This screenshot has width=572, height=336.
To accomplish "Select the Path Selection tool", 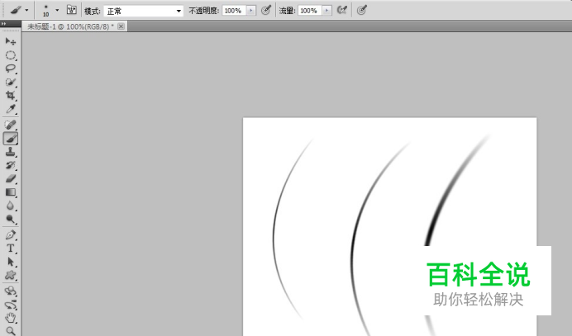I will (10, 262).
